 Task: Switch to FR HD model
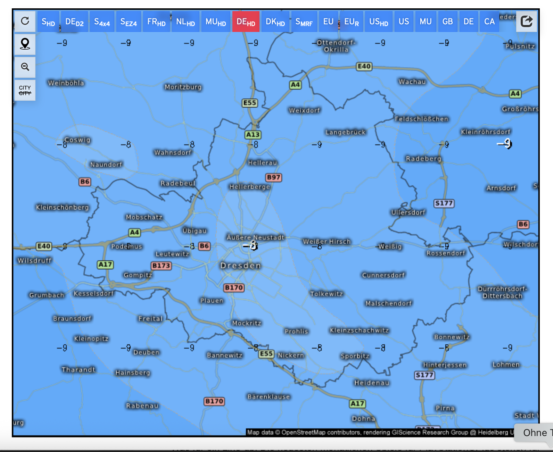pos(156,22)
